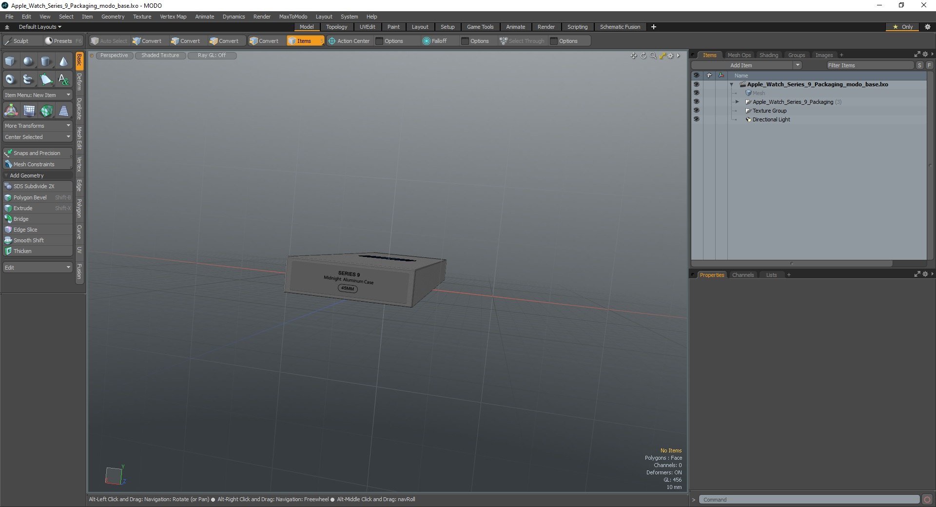Click the Filter Items search field
The height and width of the screenshot is (507, 936).
pyautogui.click(x=870, y=65)
